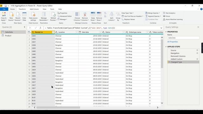Open settings gear for Added Custom step
The width and height of the screenshot is (203, 114).
tap(197, 59)
